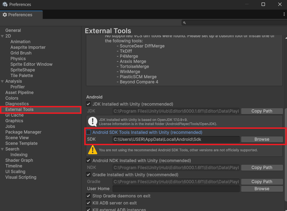Browse for the Android SDK folder
This screenshot has width=287, height=211.
point(262,139)
